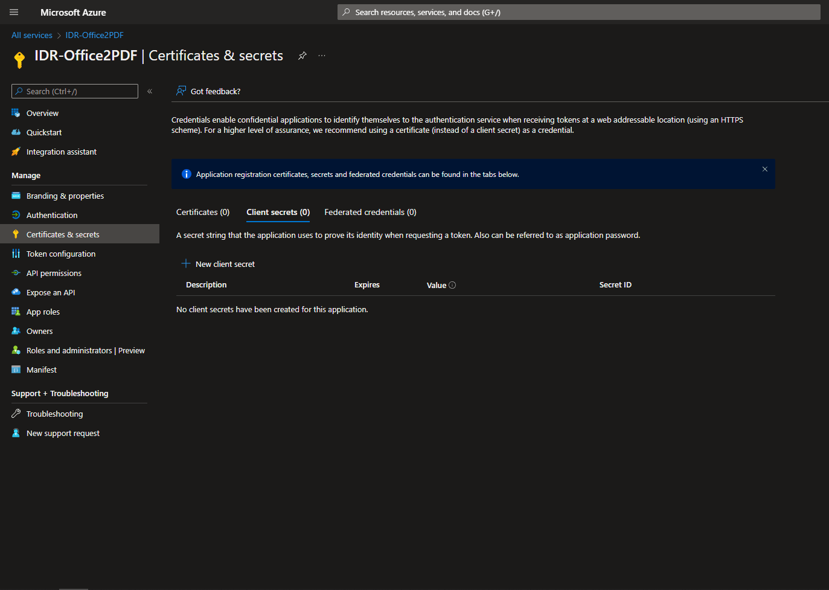Open the Integration assistant rocket item
The height and width of the screenshot is (590, 829).
click(x=61, y=152)
